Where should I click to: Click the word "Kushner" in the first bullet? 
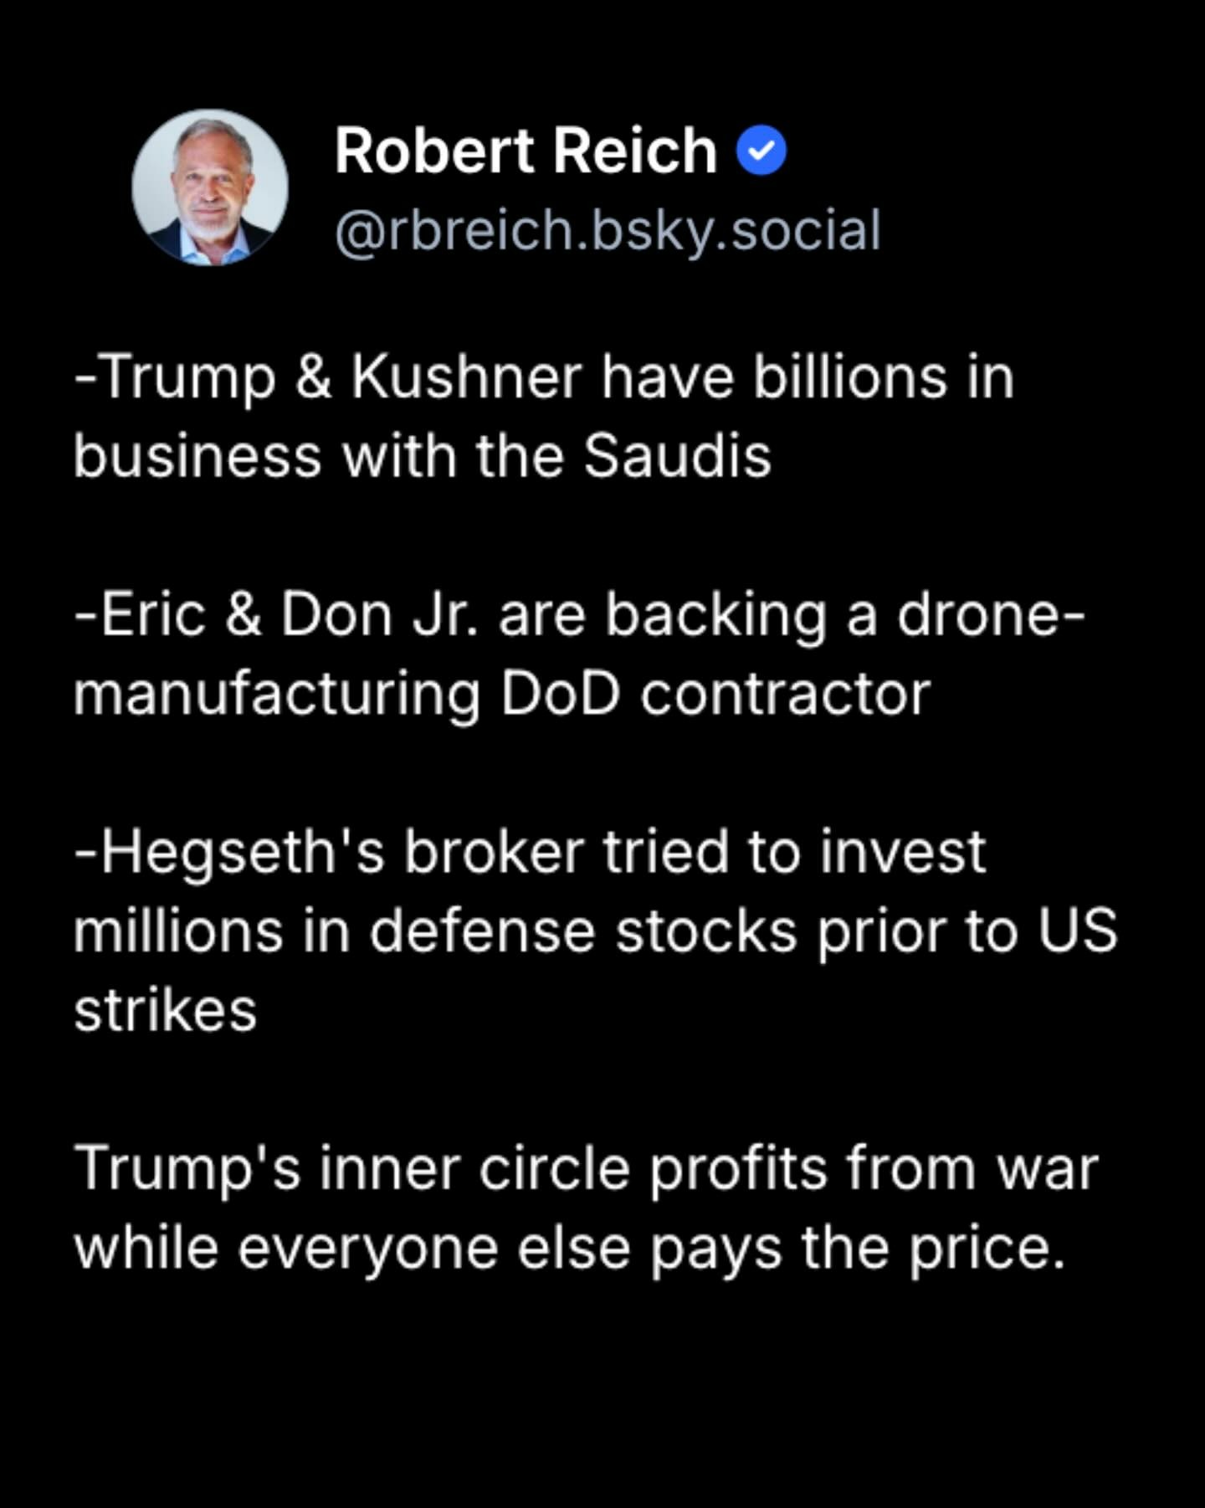pyautogui.click(x=466, y=377)
